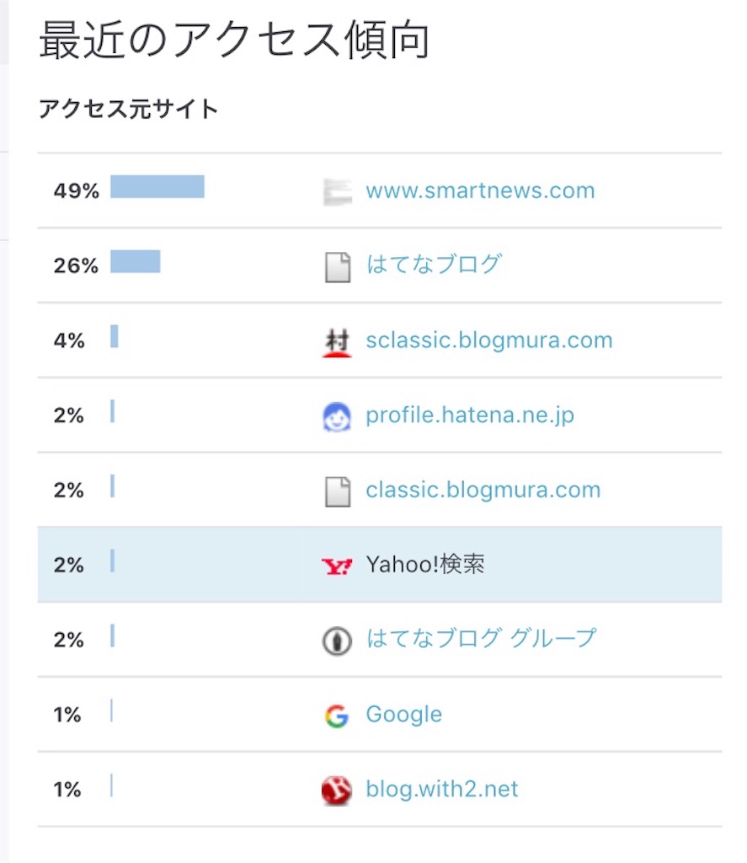Click the classic.blogmura.com page icon
Screen dimensions: 747x863
click(337, 491)
